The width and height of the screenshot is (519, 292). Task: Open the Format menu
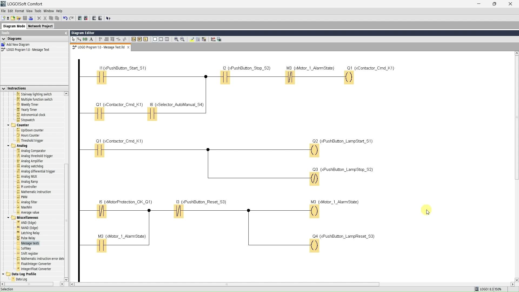[x=19, y=11]
